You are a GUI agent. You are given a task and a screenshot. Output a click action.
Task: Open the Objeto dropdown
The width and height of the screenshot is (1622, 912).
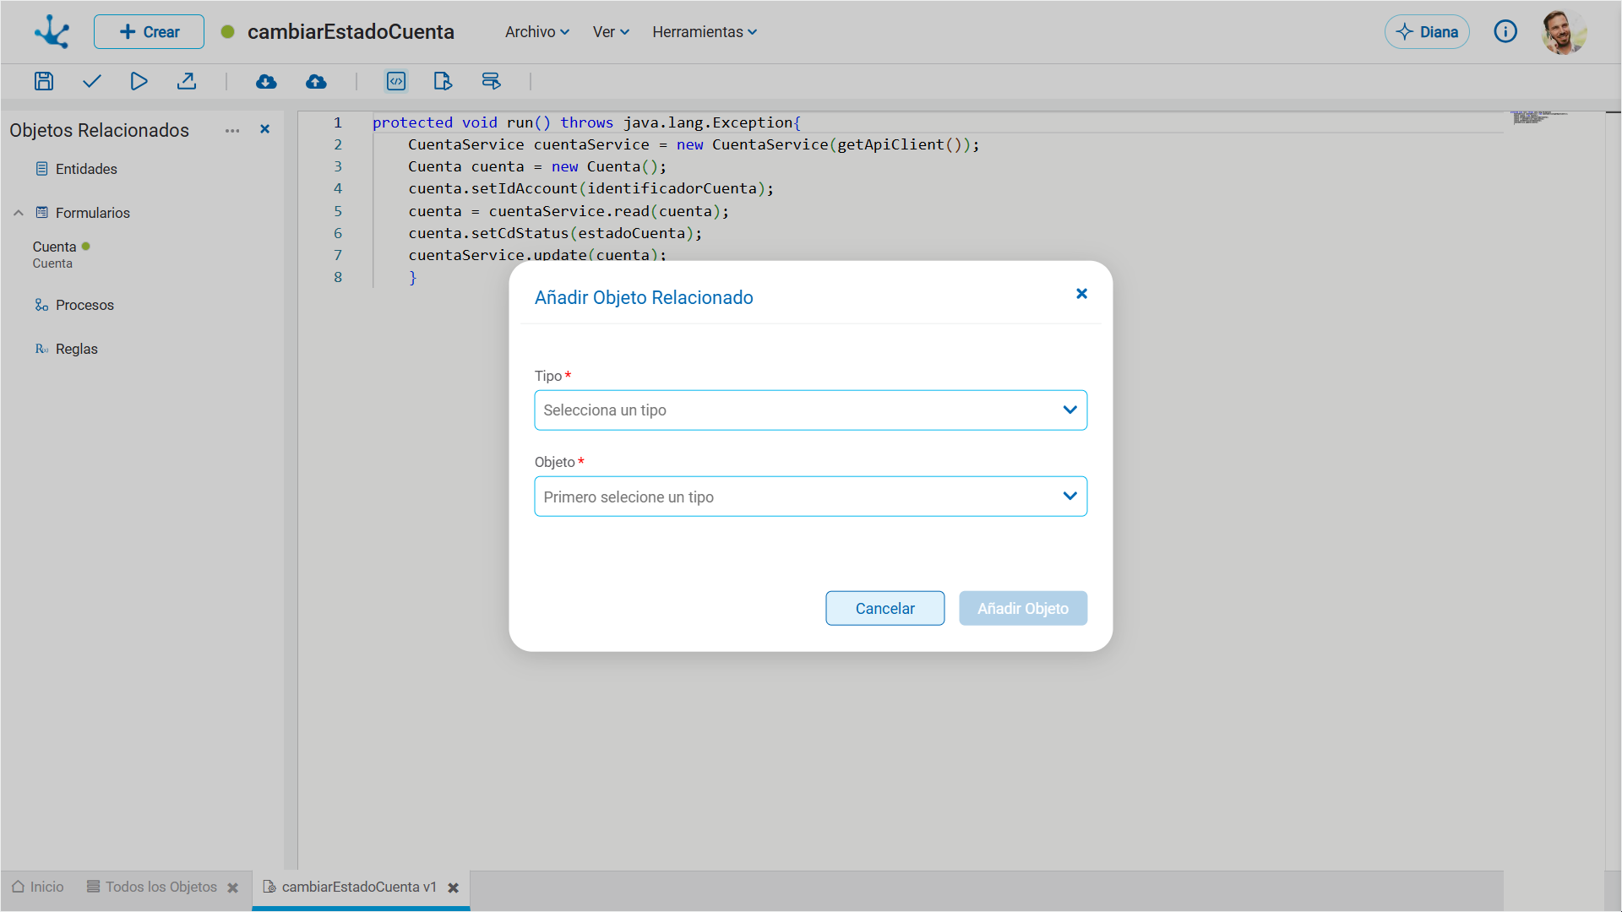point(810,497)
